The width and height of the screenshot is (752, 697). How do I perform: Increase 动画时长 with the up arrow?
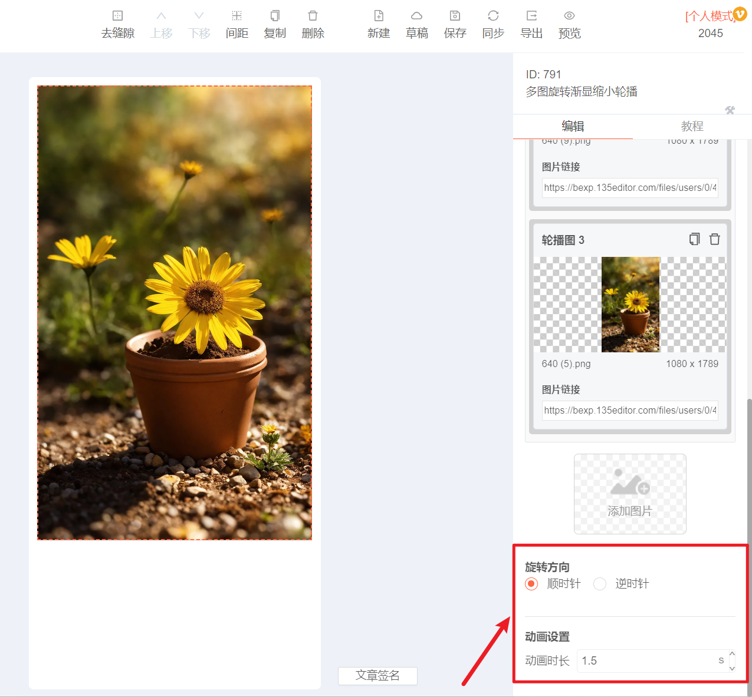pyautogui.click(x=732, y=654)
